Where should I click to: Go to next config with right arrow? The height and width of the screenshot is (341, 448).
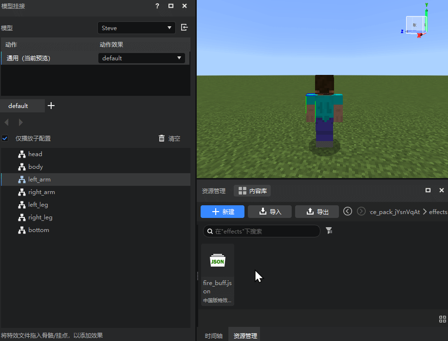tap(20, 123)
